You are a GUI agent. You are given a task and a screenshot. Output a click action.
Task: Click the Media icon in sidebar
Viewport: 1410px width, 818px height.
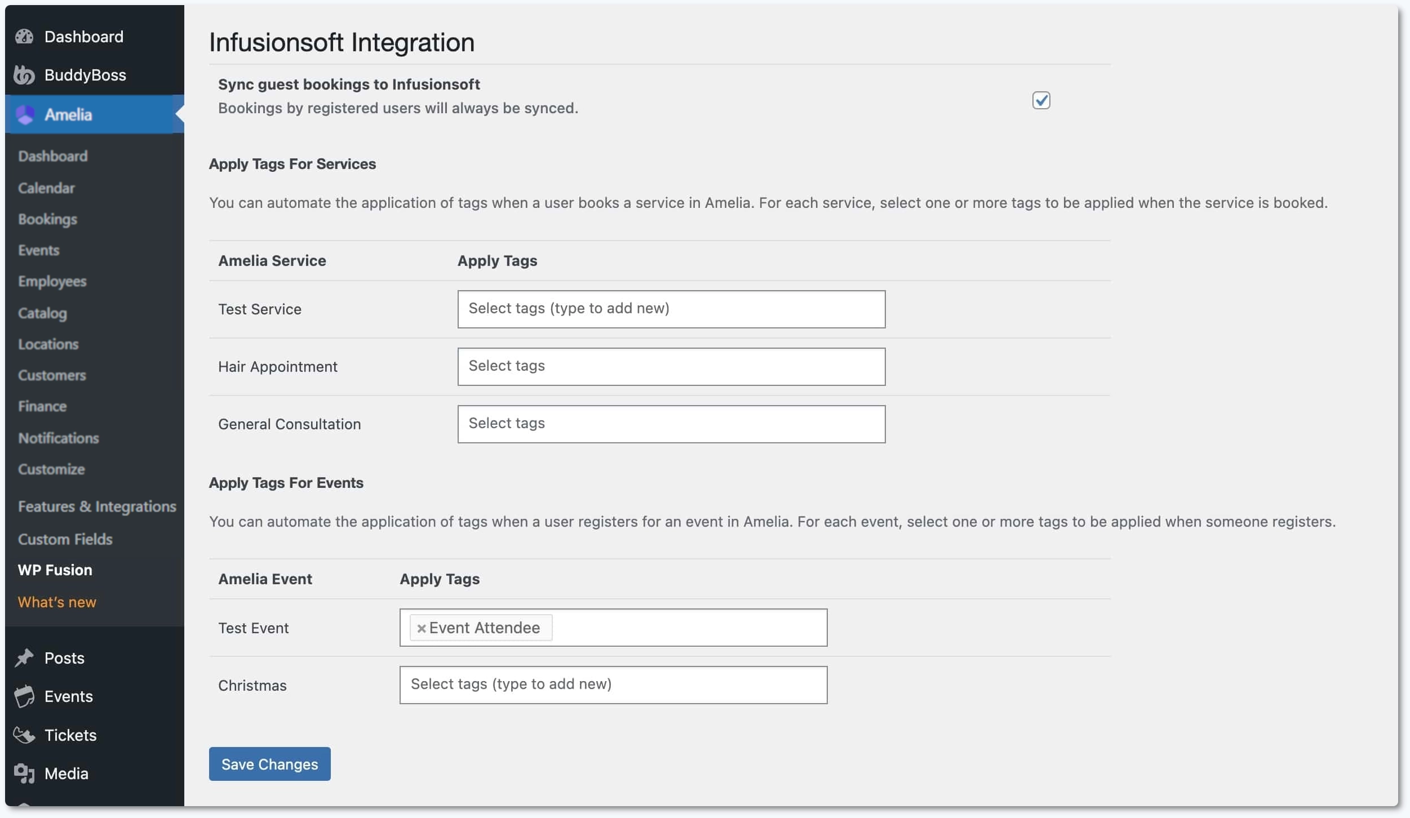[x=24, y=773]
